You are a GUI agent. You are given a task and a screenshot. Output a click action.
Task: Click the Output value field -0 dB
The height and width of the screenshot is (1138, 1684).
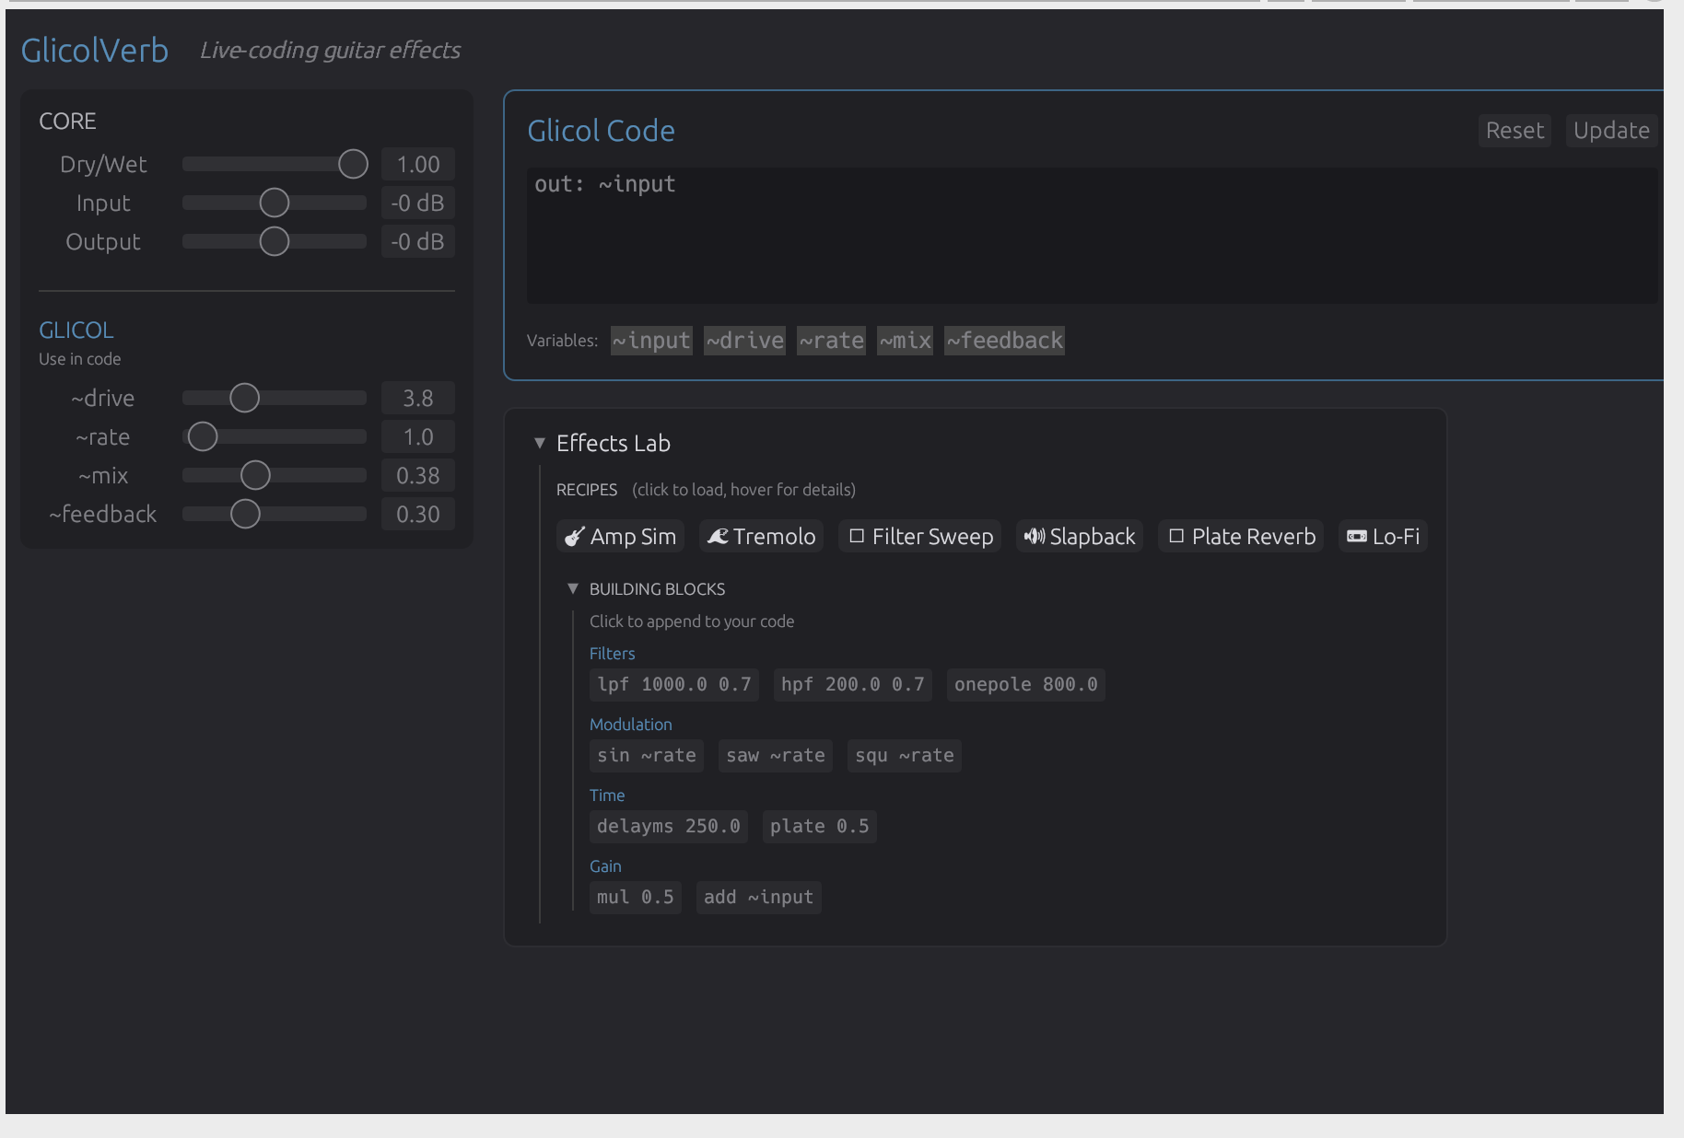click(x=418, y=241)
